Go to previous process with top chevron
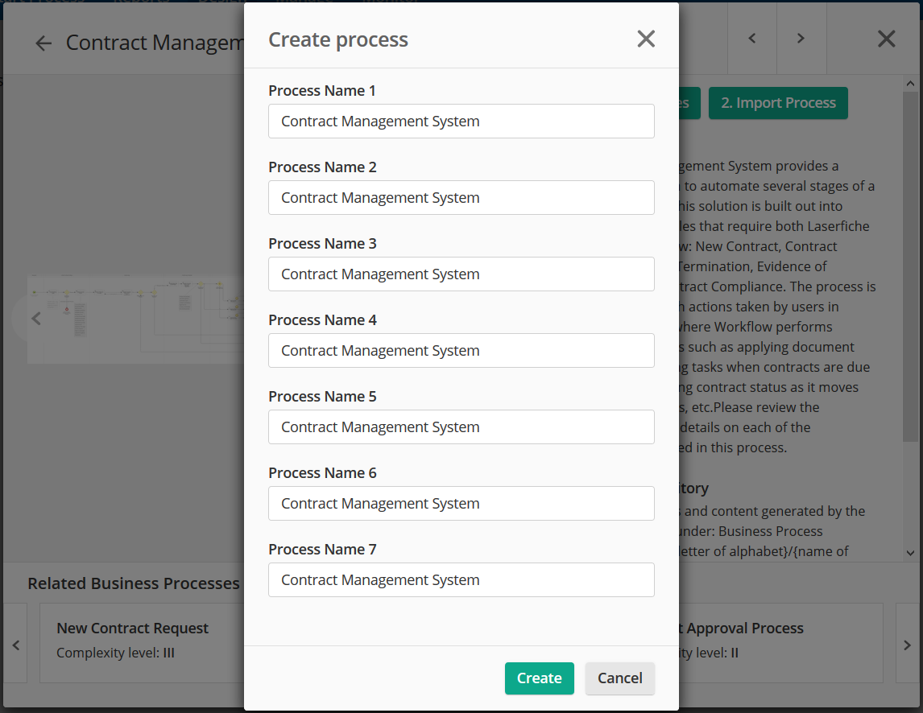 click(752, 39)
